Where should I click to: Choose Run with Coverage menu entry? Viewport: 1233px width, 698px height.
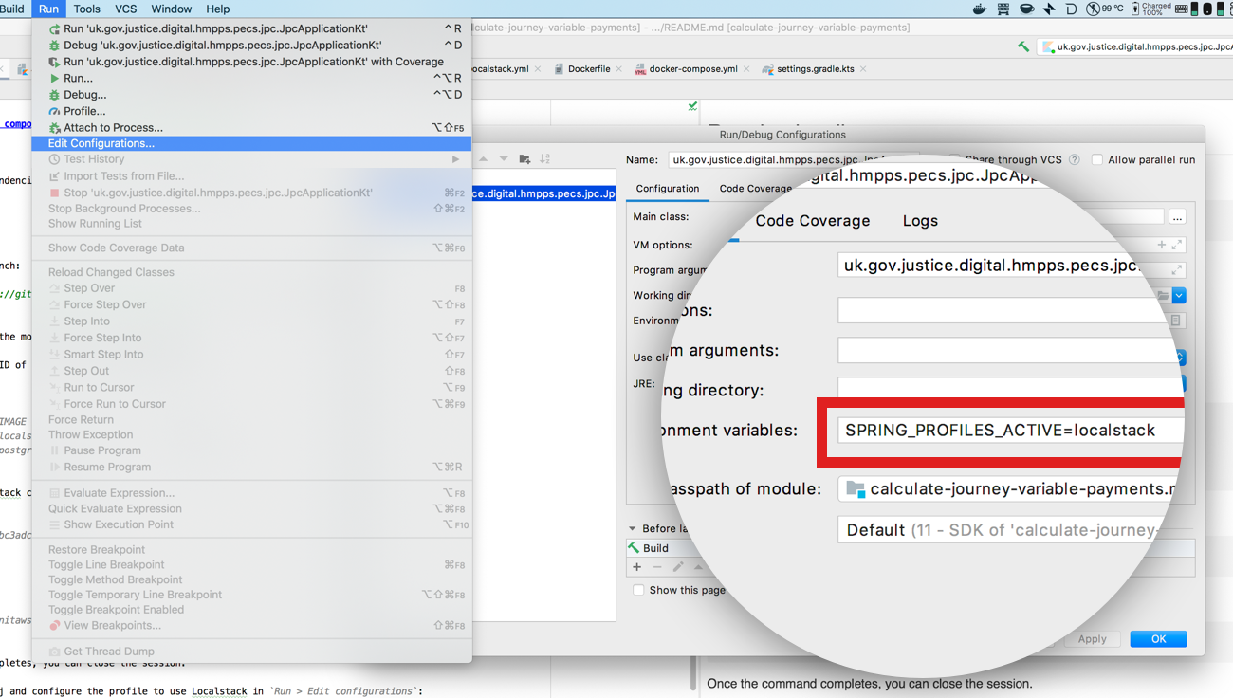251,62
